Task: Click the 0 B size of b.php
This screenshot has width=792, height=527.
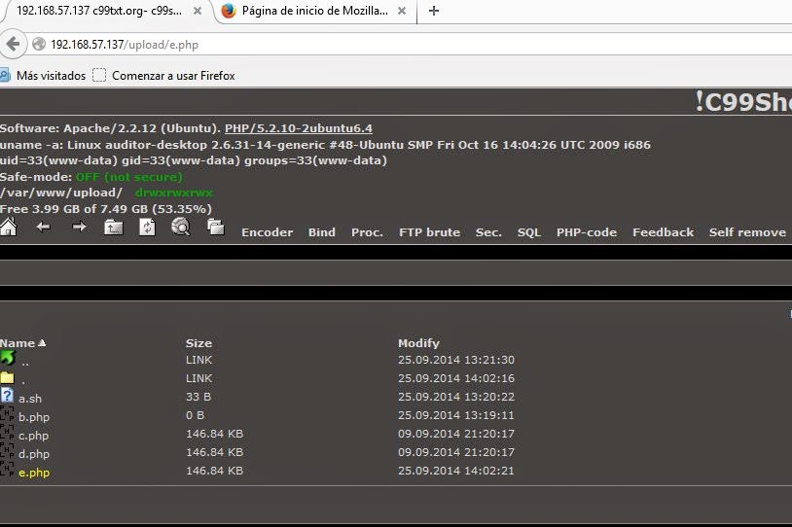Action: point(195,415)
